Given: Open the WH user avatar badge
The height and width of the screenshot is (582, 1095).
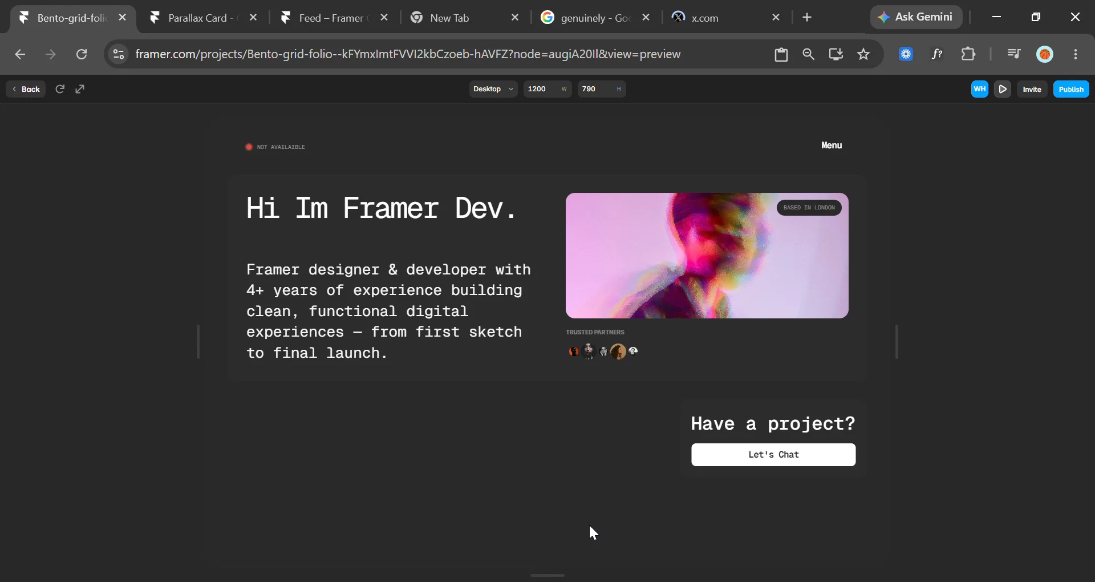Looking at the screenshot, I should pos(980,89).
